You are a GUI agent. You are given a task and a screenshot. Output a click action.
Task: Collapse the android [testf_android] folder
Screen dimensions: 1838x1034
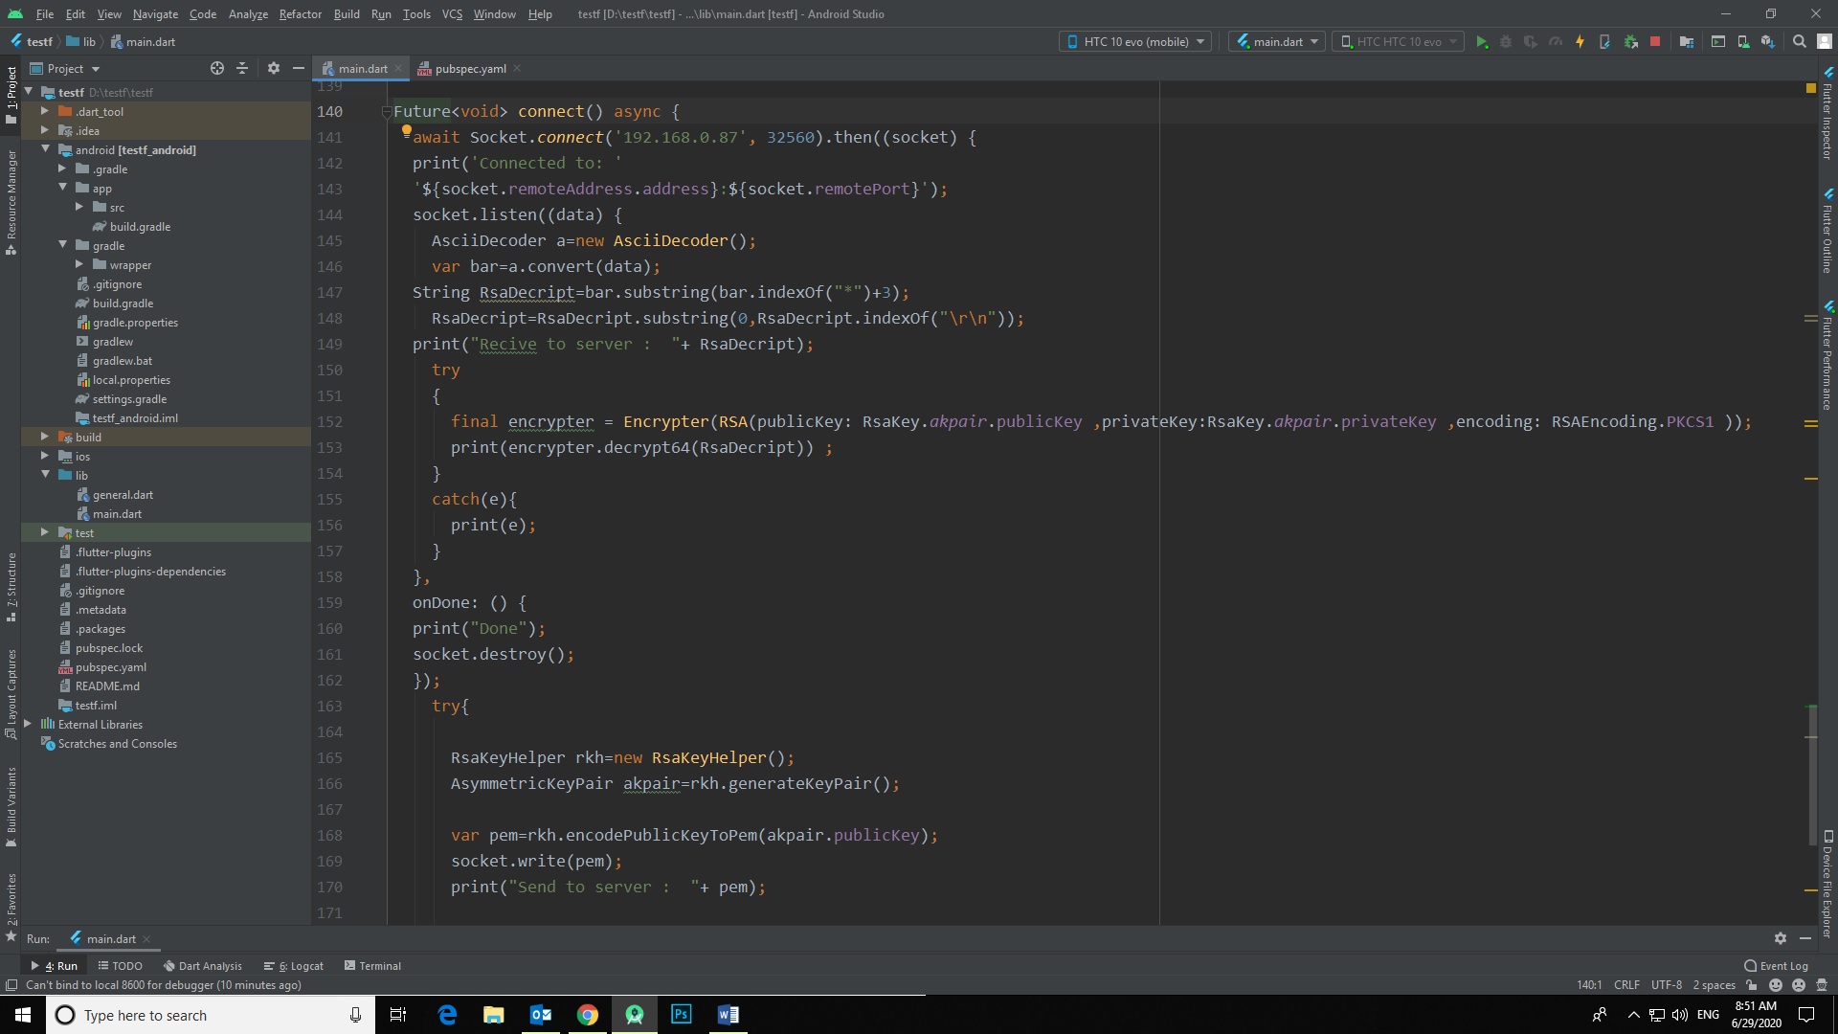coord(44,149)
